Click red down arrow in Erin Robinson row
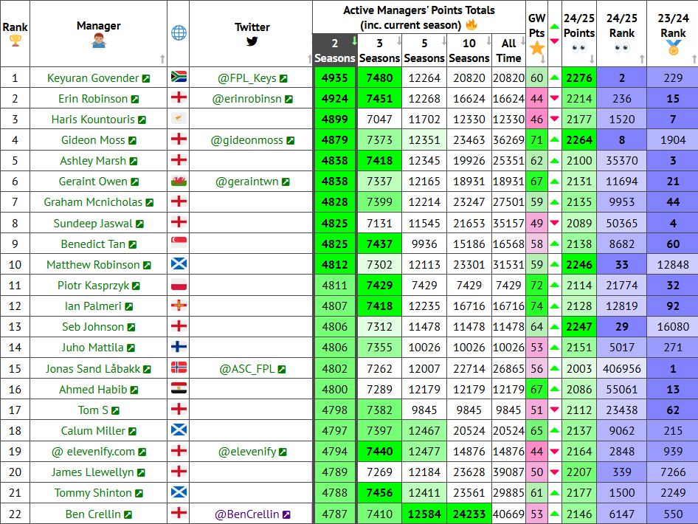The height and width of the screenshot is (524, 698). click(x=554, y=98)
